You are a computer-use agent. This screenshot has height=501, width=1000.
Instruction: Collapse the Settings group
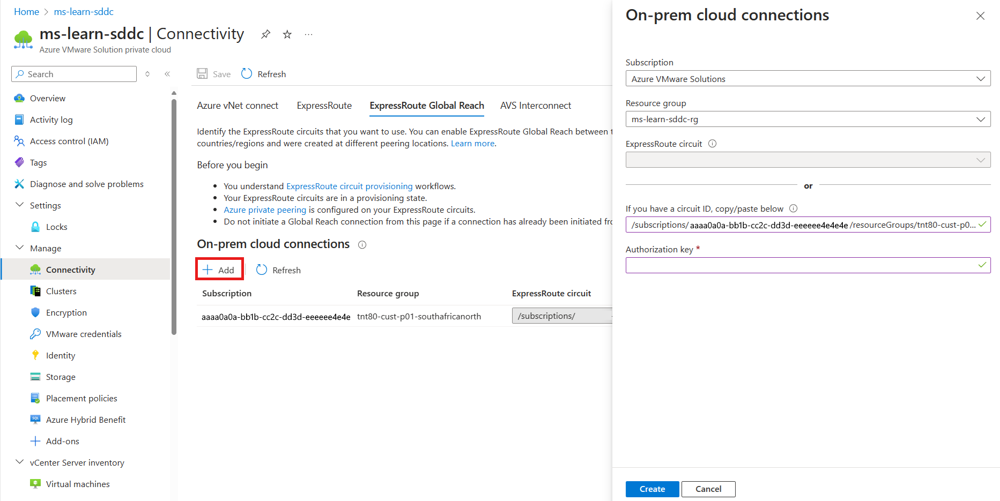click(20, 205)
